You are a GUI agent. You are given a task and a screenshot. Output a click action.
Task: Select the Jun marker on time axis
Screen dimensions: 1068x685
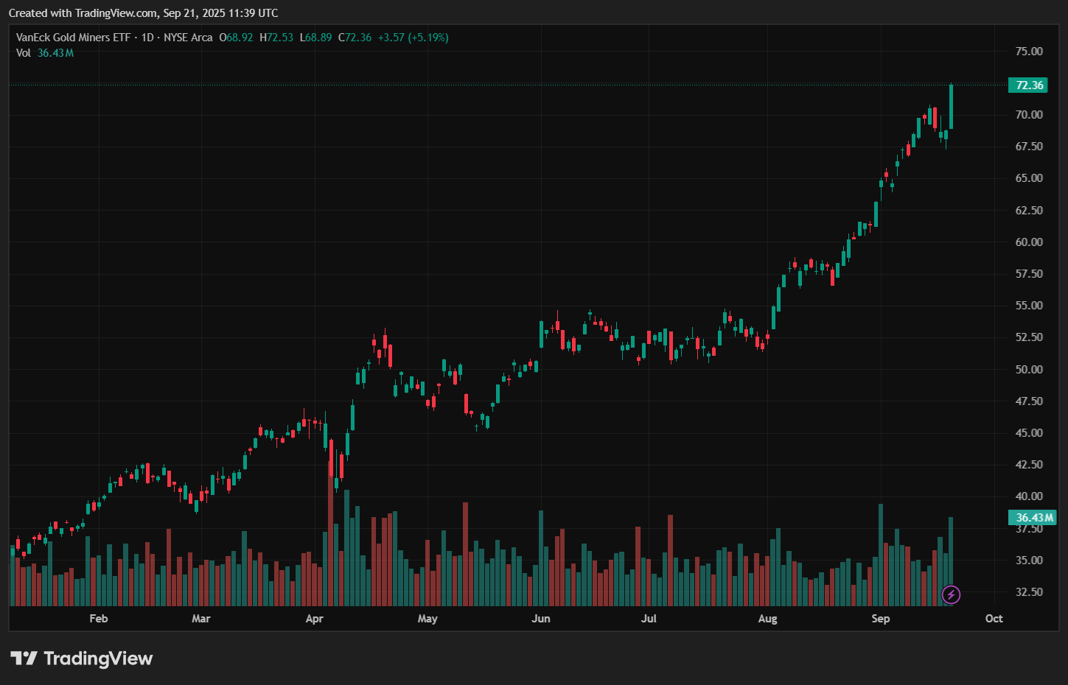tap(541, 619)
